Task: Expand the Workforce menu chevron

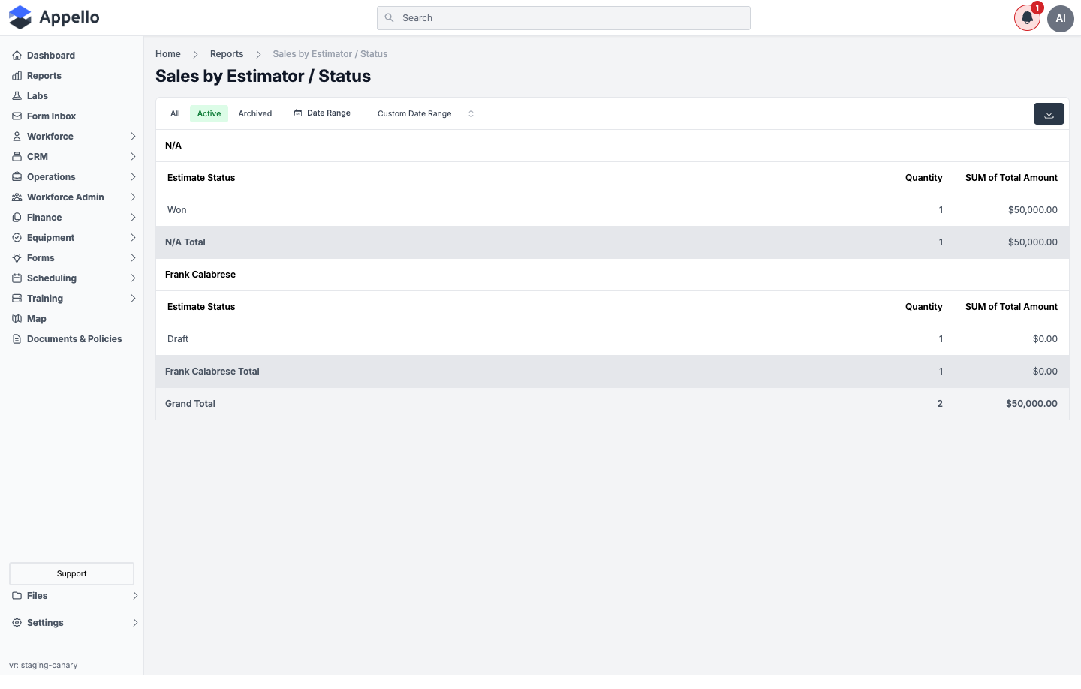Action: click(133, 137)
